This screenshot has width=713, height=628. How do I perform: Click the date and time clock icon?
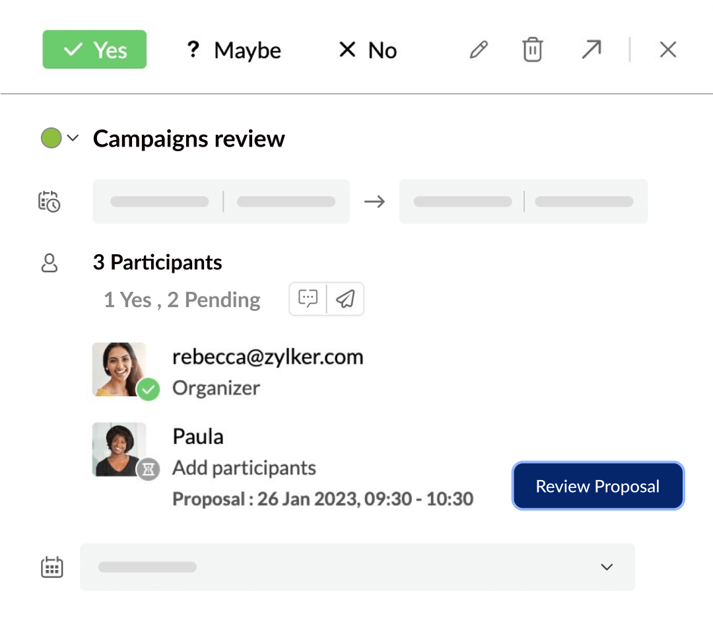tap(49, 201)
